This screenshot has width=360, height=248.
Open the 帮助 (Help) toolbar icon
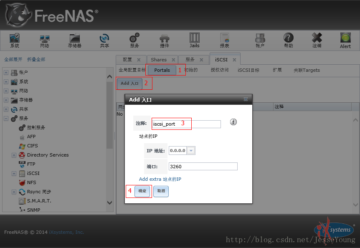(288, 40)
